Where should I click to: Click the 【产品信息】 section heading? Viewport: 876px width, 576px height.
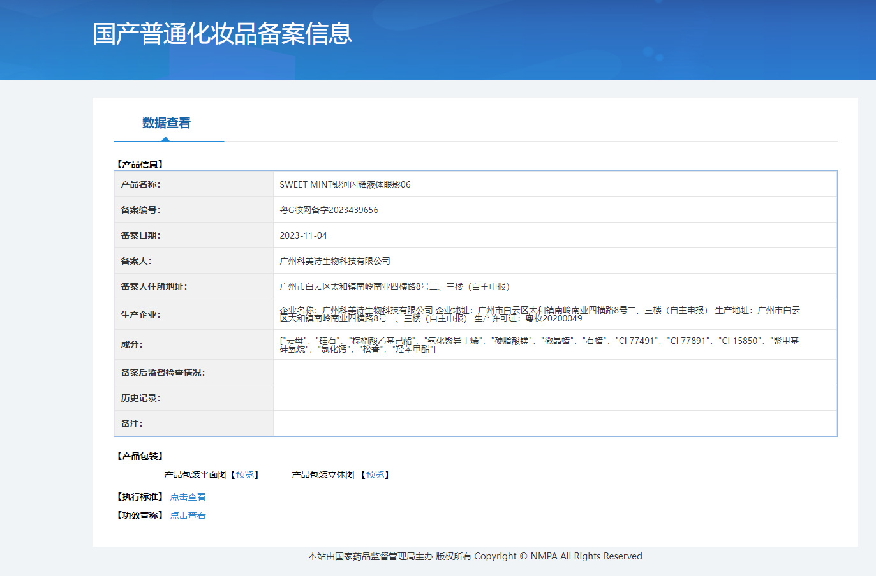(140, 165)
